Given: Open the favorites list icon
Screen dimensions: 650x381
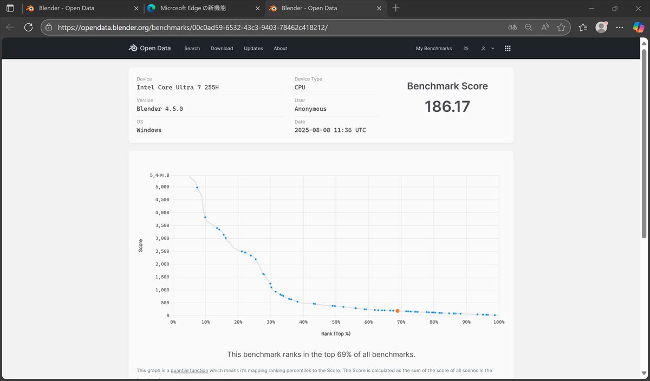Looking at the screenshot, I should [x=583, y=27].
